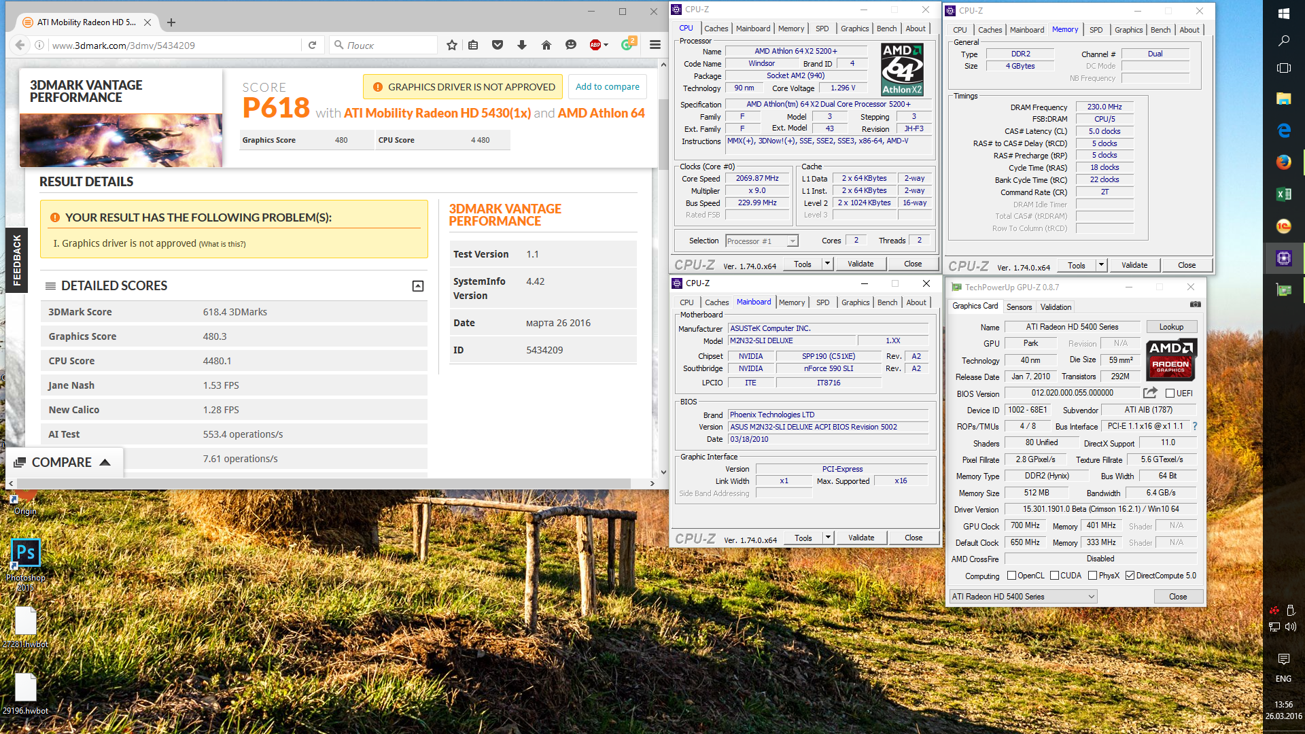
Task: Close the ATI Mobility Radeon browser tab
Action: pos(147,22)
